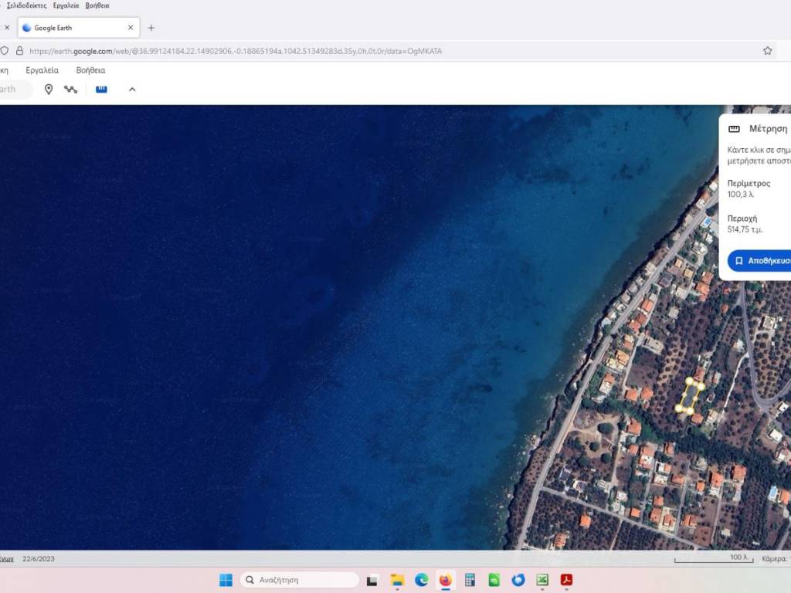Collapse the toolbar with the up chevron
This screenshot has width=791, height=593.
click(x=132, y=90)
